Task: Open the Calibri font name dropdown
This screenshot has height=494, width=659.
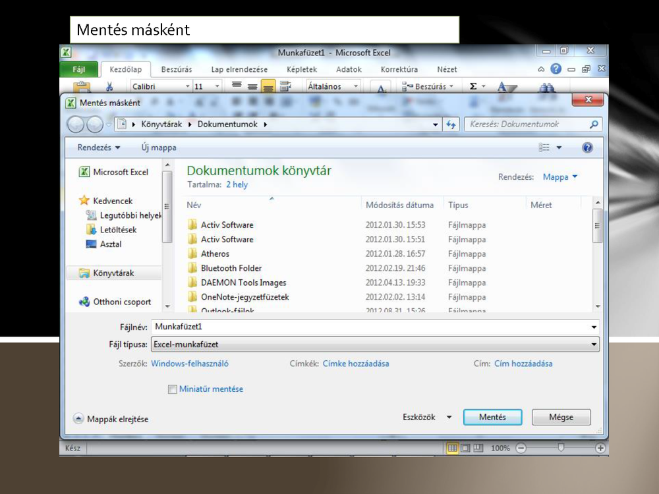Action: 187,86
